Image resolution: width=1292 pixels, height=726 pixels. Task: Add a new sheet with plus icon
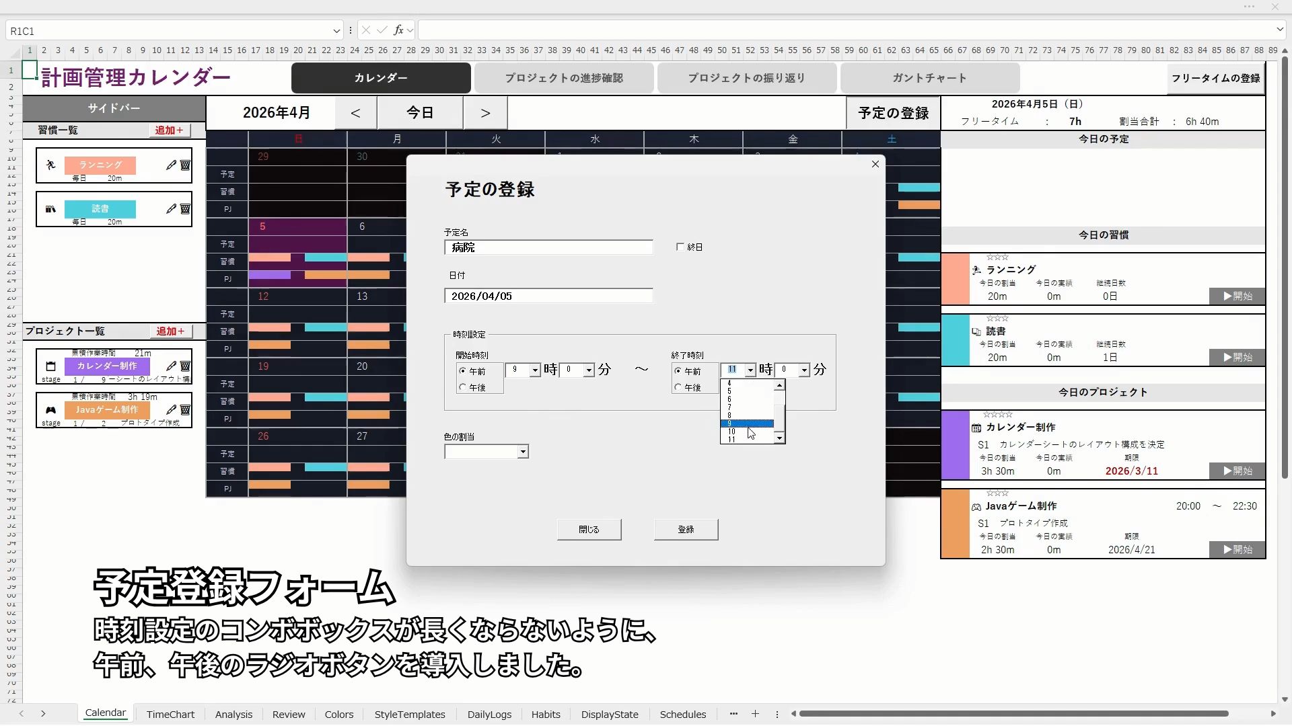(x=755, y=714)
